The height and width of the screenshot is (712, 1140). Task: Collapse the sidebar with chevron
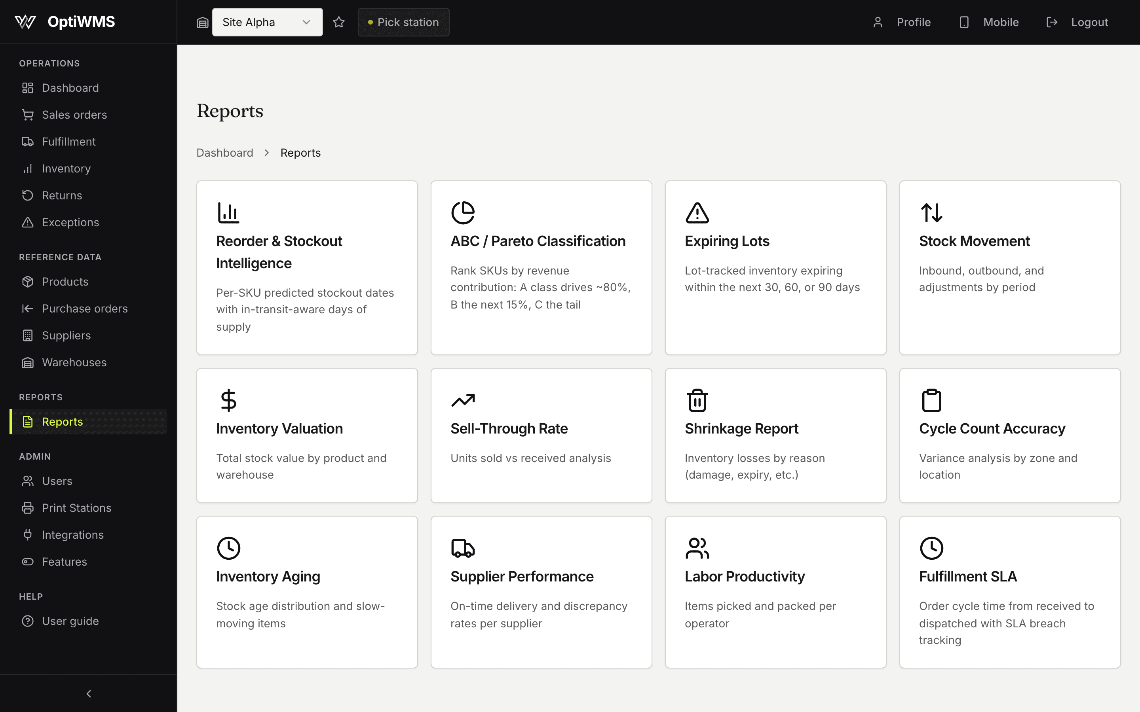pos(89,694)
